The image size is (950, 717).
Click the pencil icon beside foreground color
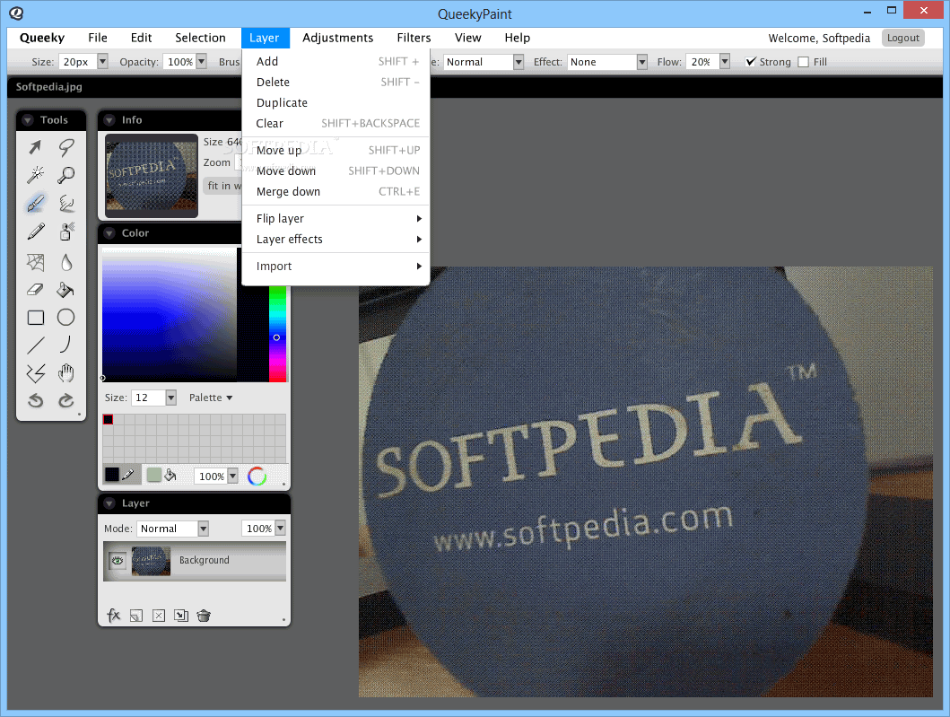pyautogui.click(x=128, y=476)
